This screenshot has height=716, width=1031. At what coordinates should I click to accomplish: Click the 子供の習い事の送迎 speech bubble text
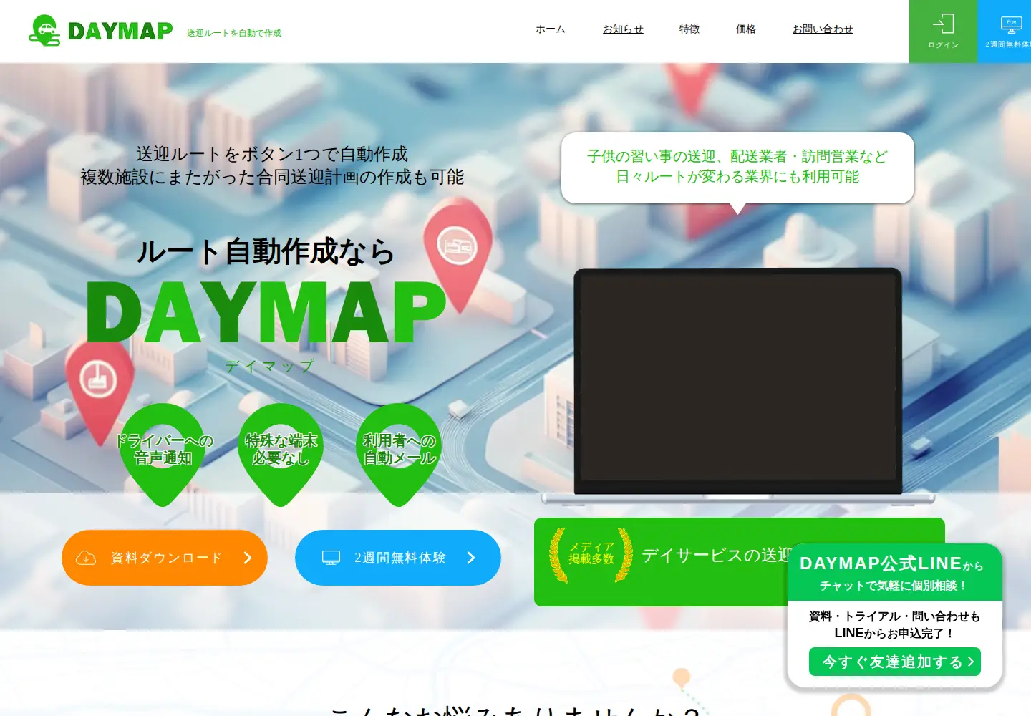click(x=737, y=156)
